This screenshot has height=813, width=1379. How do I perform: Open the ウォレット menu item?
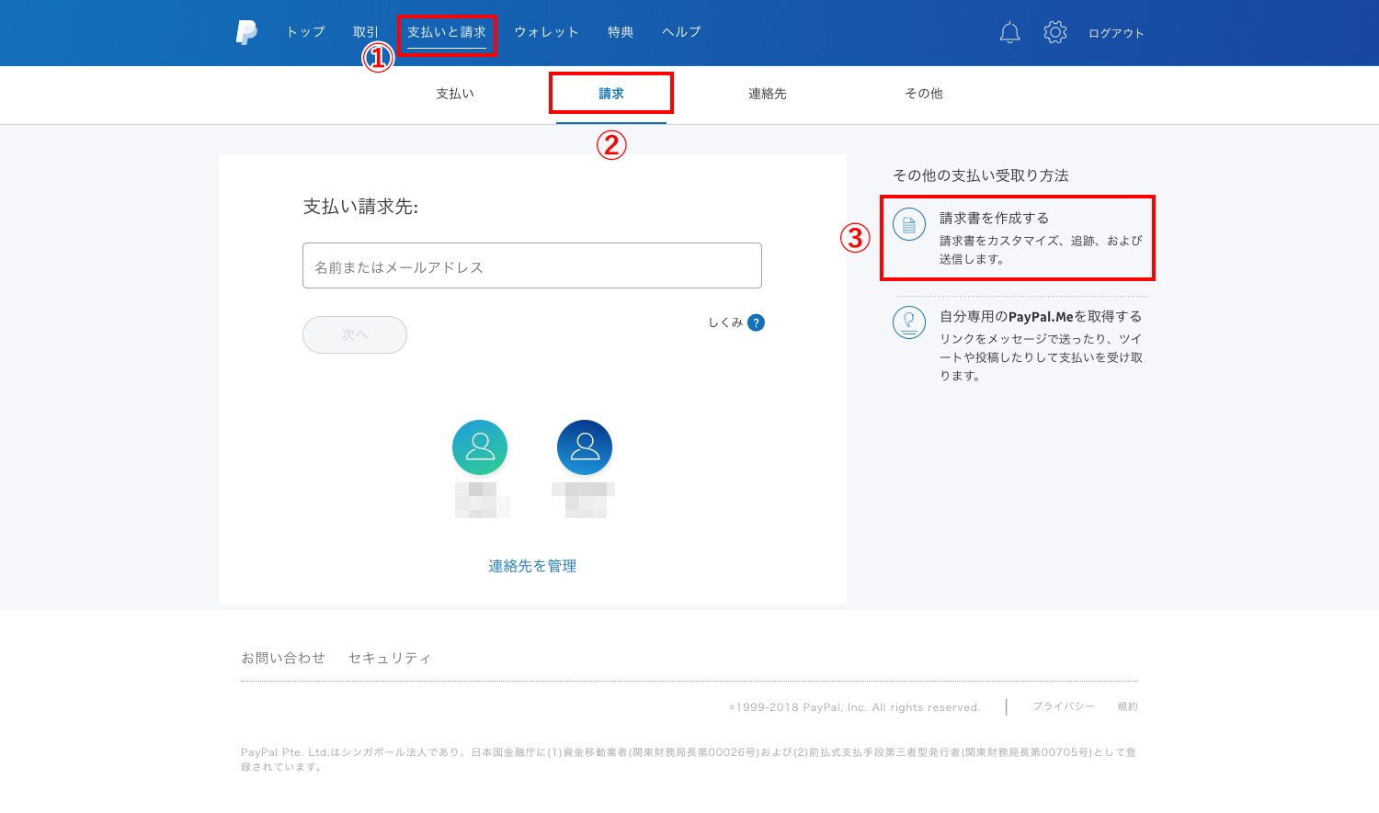(546, 32)
